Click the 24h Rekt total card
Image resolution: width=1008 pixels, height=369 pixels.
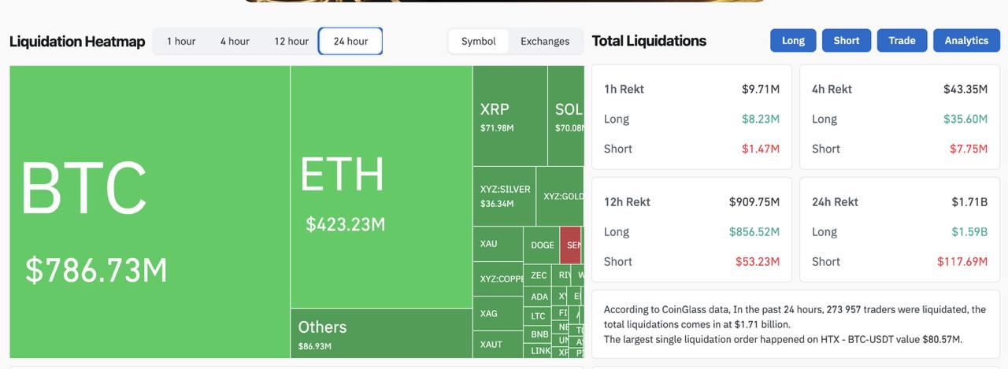click(899, 230)
